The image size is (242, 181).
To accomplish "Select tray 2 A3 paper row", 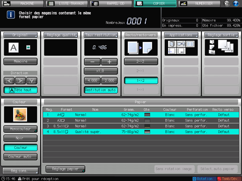I will [141, 120].
